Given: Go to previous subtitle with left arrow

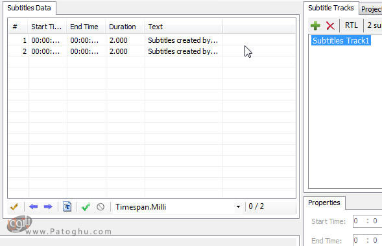Looking at the screenshot, I should tap(33, 207).
